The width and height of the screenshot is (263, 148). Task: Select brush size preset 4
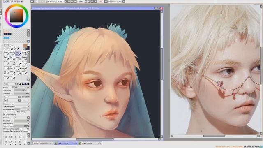pyautogui.click(x=25, y=142)
